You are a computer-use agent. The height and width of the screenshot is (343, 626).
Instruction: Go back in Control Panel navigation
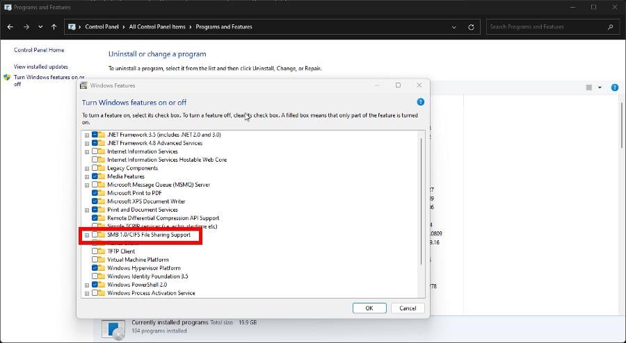point(10,26)
